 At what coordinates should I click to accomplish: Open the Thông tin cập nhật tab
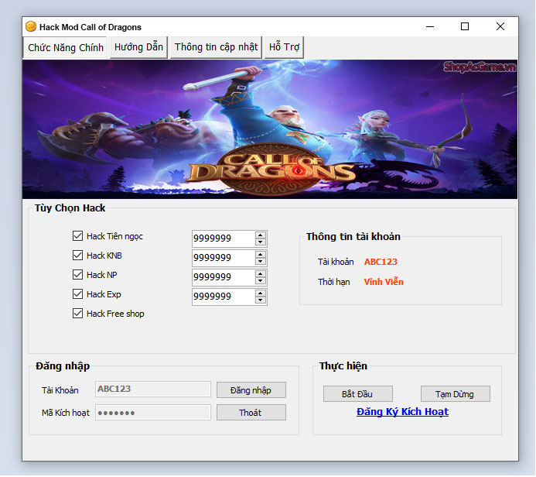tap(216, 47)
